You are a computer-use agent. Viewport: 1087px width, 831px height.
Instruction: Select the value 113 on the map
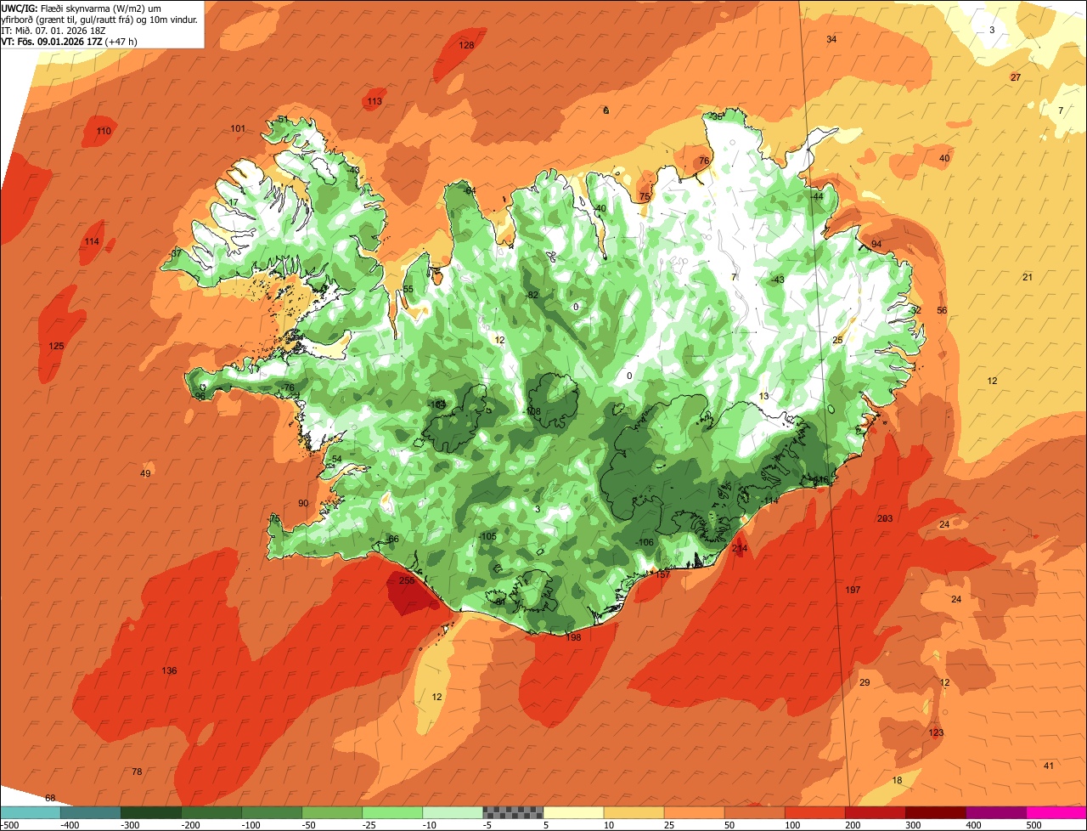pyautogui.click(x=375, y=102)
